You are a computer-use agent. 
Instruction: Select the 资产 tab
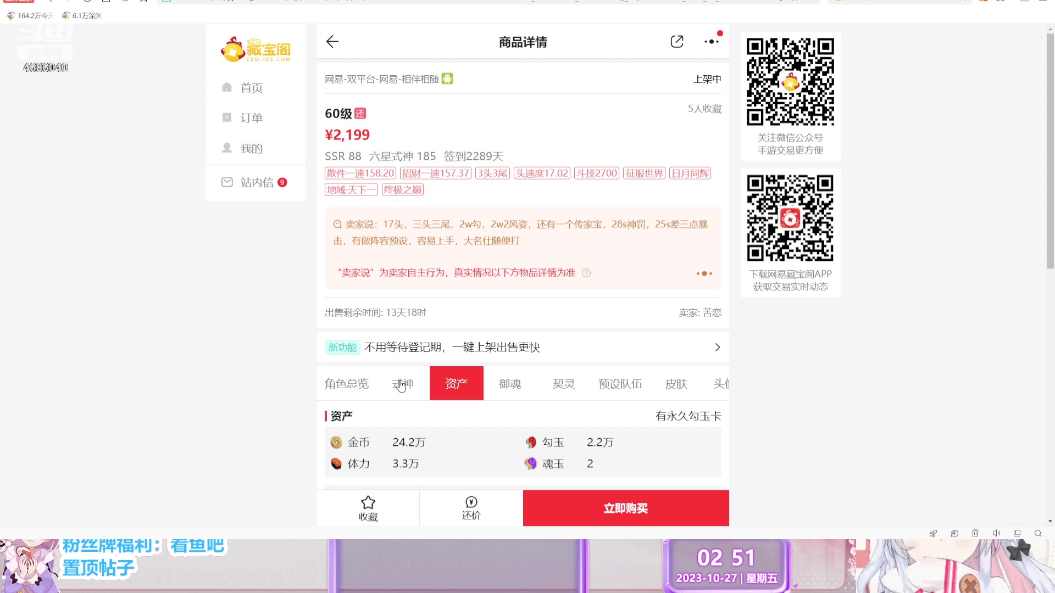457,383
